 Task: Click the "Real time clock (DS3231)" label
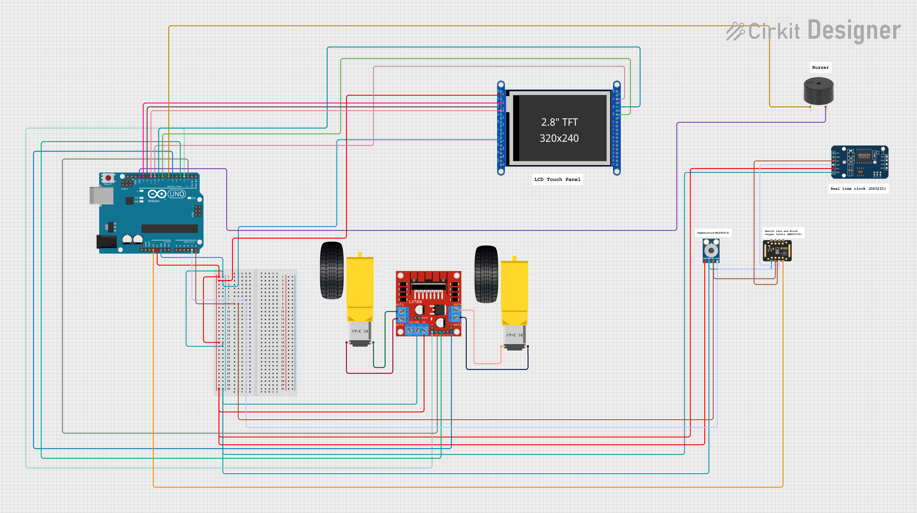(x=858, y=189)
